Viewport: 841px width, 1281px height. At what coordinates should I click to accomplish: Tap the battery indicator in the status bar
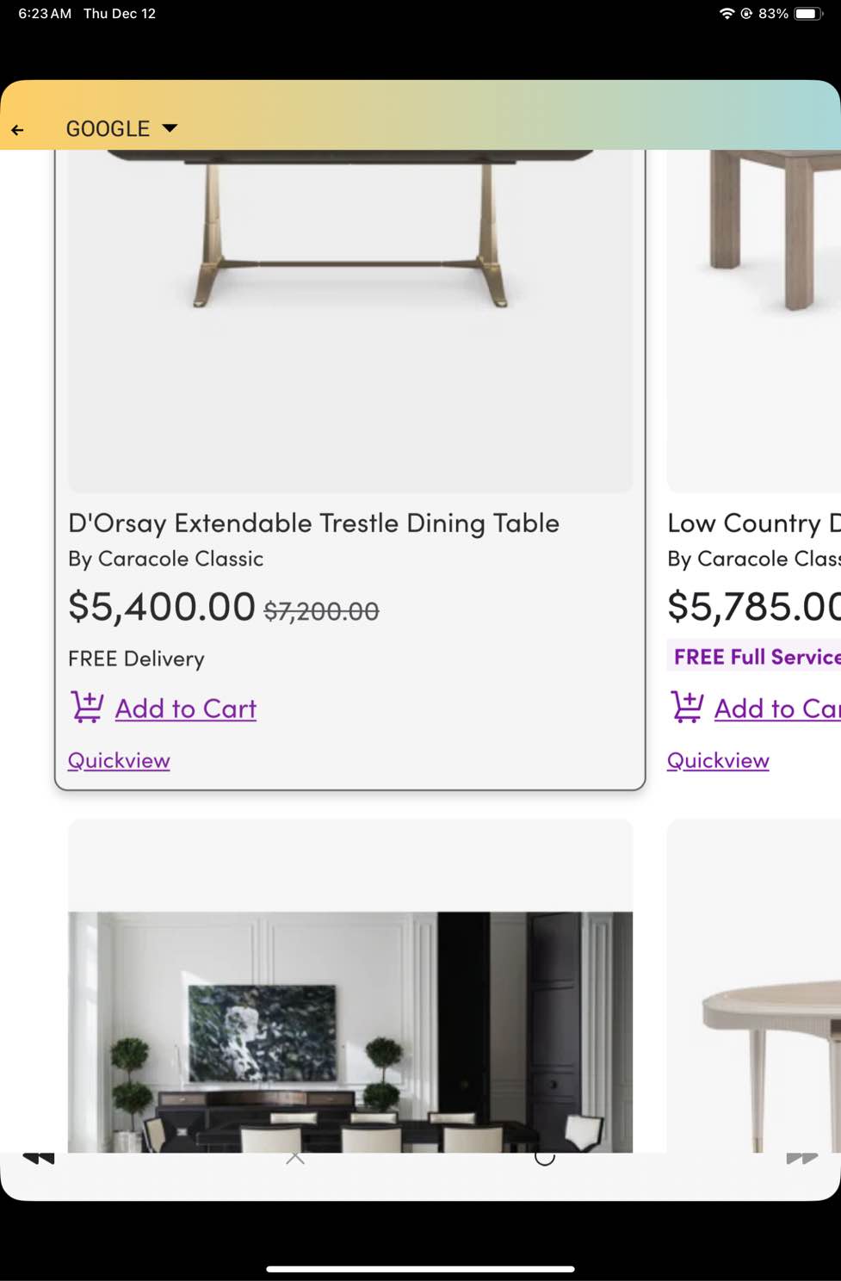[x=810, y=13]
